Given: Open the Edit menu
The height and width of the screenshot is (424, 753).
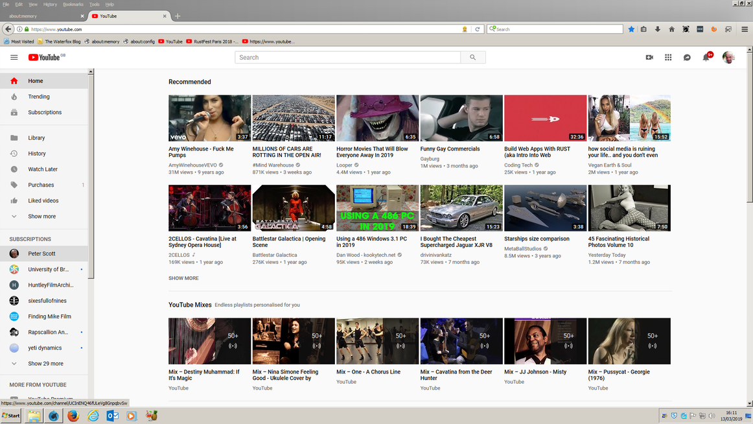Looking at the screenshot, I should click(19, 5).
